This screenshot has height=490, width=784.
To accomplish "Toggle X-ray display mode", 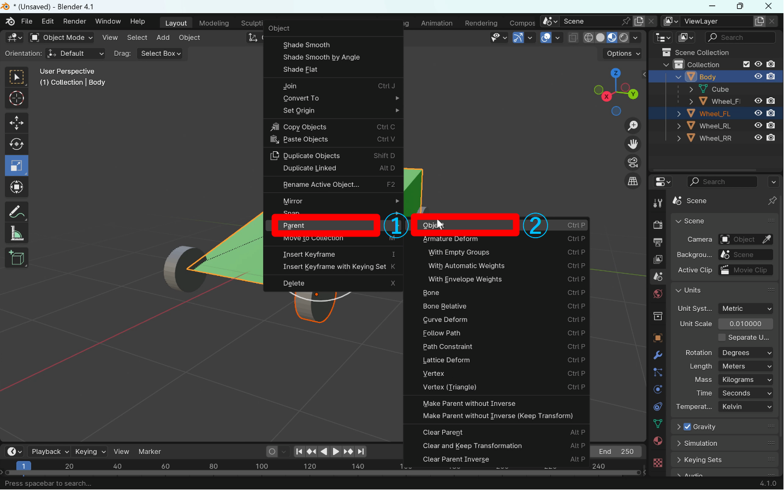I will click(573, 38).
